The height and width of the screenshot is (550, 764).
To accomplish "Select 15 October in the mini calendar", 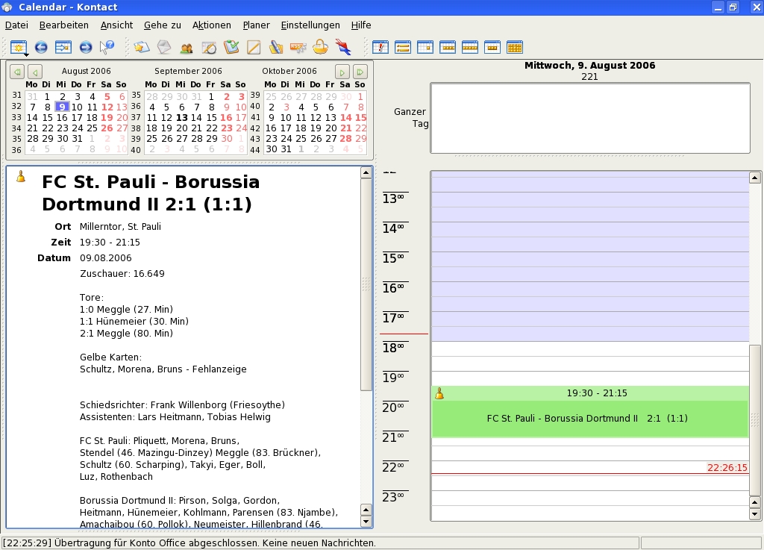I will [x=360, y=117].
